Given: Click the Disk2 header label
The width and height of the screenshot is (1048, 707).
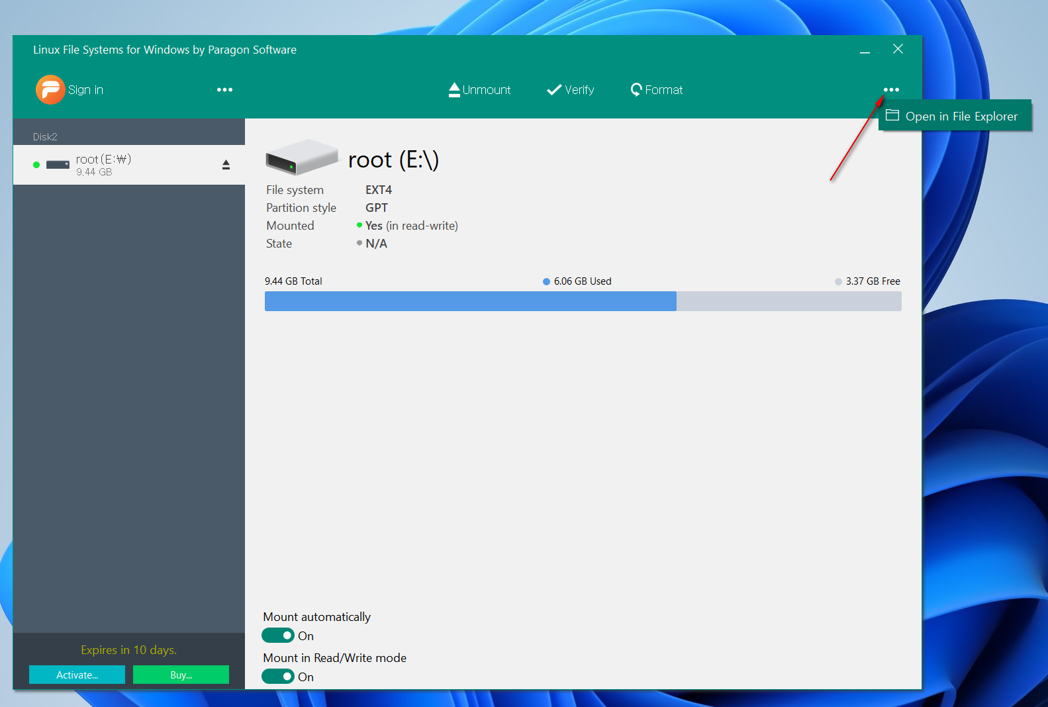Looking at the screenshot, I should pyautogui.click(x=45, y=136).
